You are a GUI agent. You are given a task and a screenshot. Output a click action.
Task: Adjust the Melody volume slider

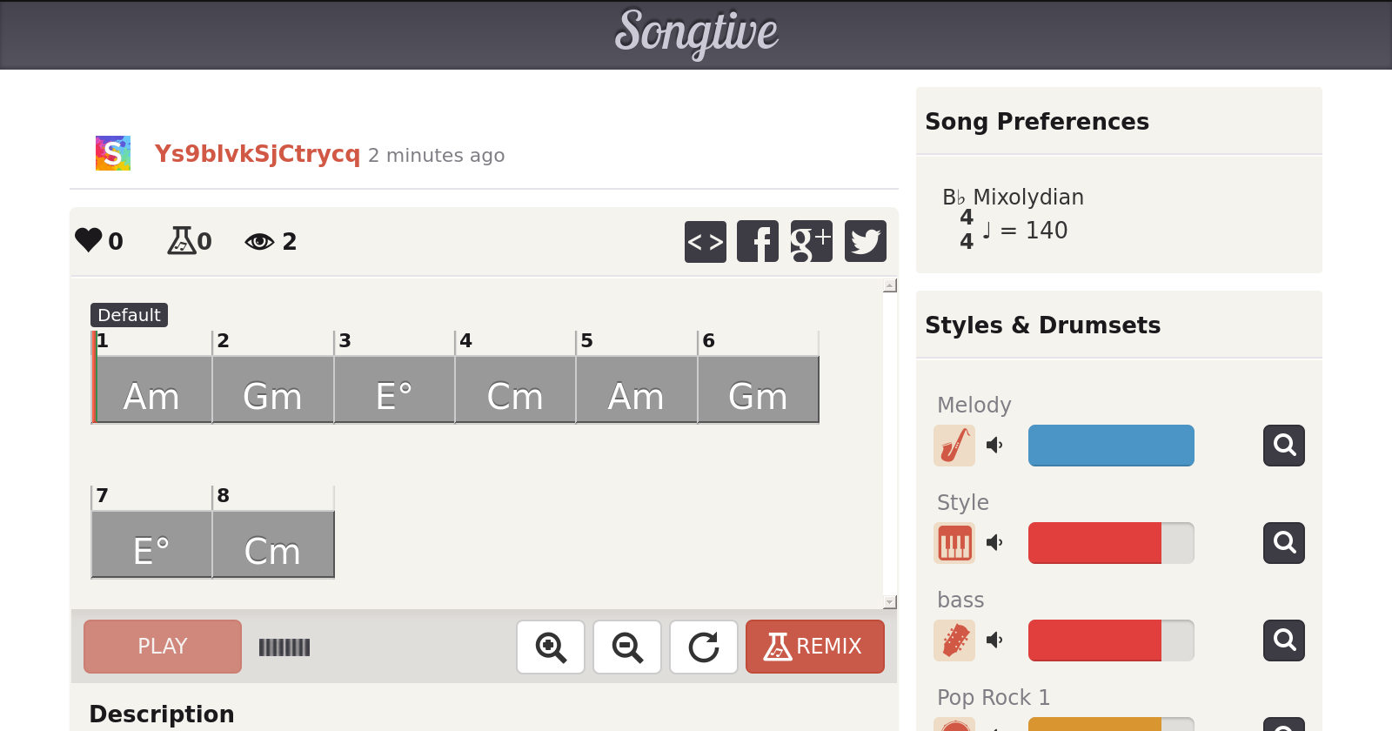pos(1111,446)
